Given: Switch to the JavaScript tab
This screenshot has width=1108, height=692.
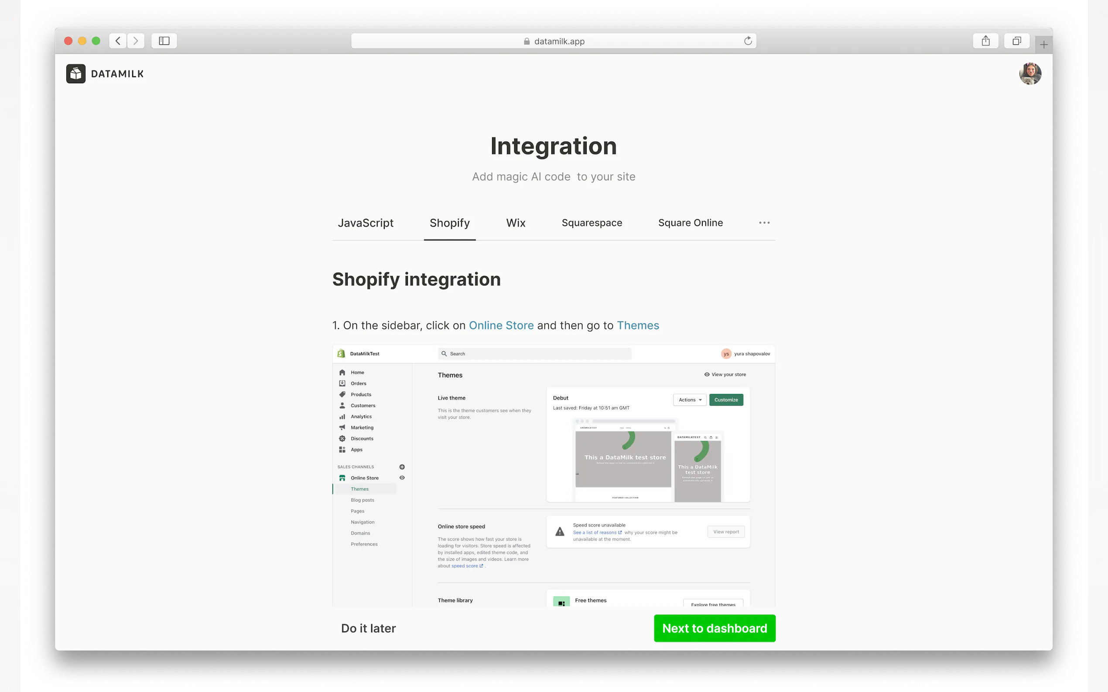Looking at the screenshot, I should [366, 223].
